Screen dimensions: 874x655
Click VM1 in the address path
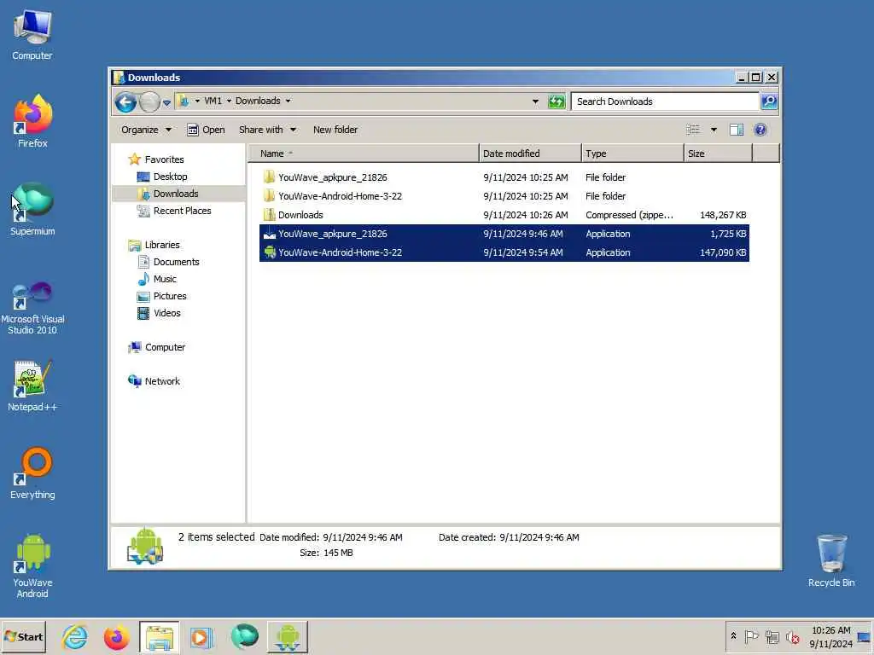click(x=213, y=101)
